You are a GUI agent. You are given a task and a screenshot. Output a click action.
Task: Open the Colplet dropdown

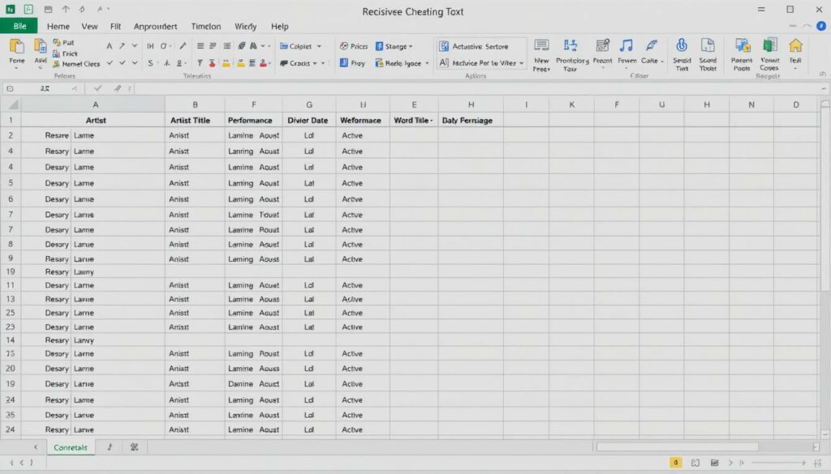click(319, 46)
